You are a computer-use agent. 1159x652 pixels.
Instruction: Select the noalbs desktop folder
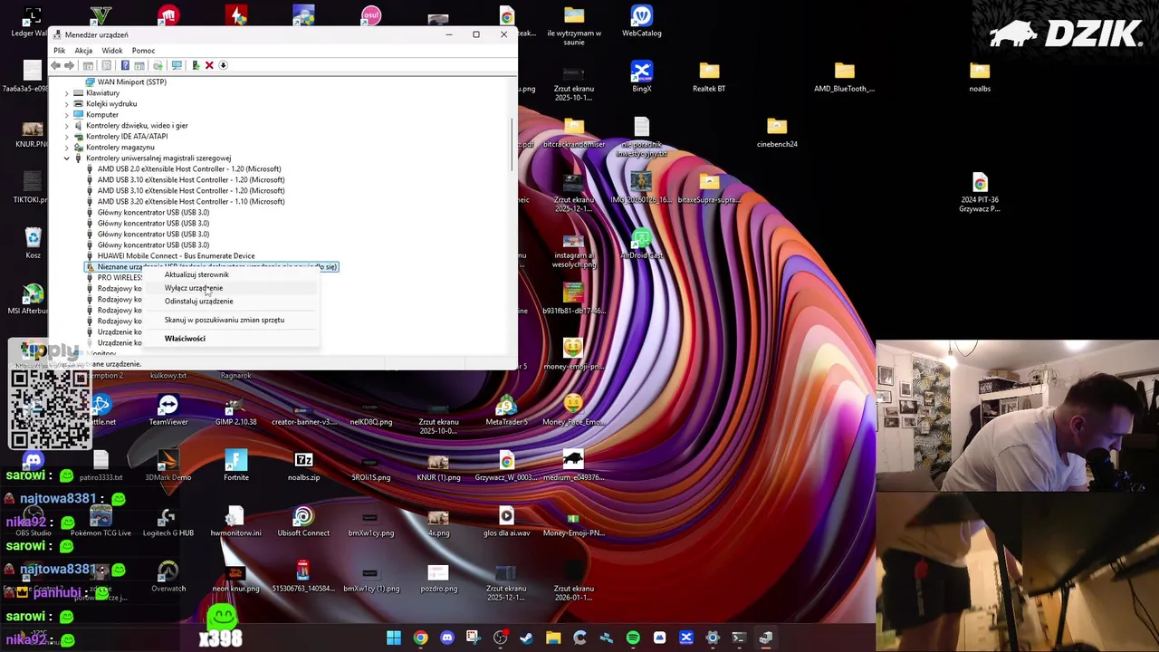[x=980, y=77]
